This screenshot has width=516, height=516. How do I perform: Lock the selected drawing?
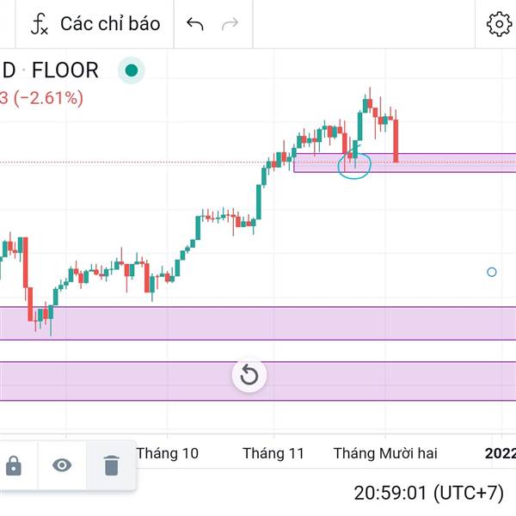pyautogui.click(x=14, y=465)
